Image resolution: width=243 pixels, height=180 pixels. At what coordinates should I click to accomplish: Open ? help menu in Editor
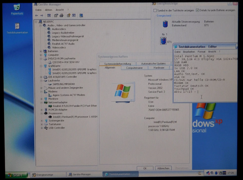coord(219,52)
